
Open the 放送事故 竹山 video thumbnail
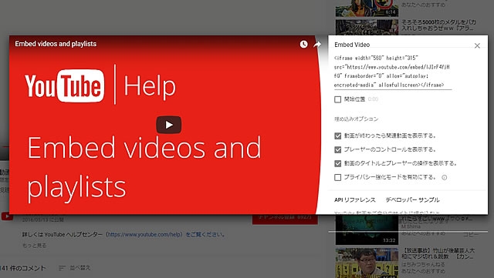tap(367, 263)
